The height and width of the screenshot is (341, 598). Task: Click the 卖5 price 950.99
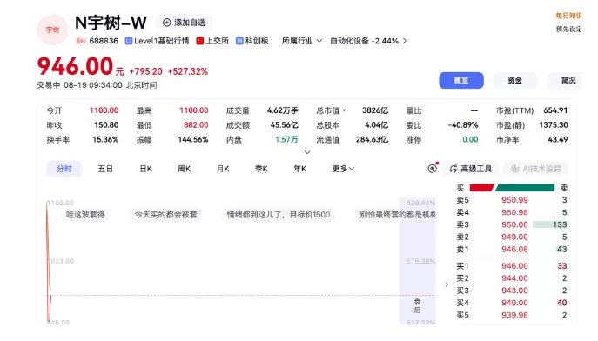pos(514,200)
